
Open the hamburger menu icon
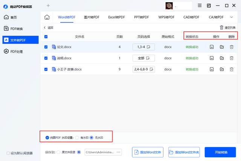click(x=200, y=6)
